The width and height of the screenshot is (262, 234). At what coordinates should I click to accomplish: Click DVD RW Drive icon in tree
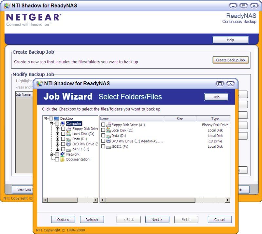pos(68,144)
